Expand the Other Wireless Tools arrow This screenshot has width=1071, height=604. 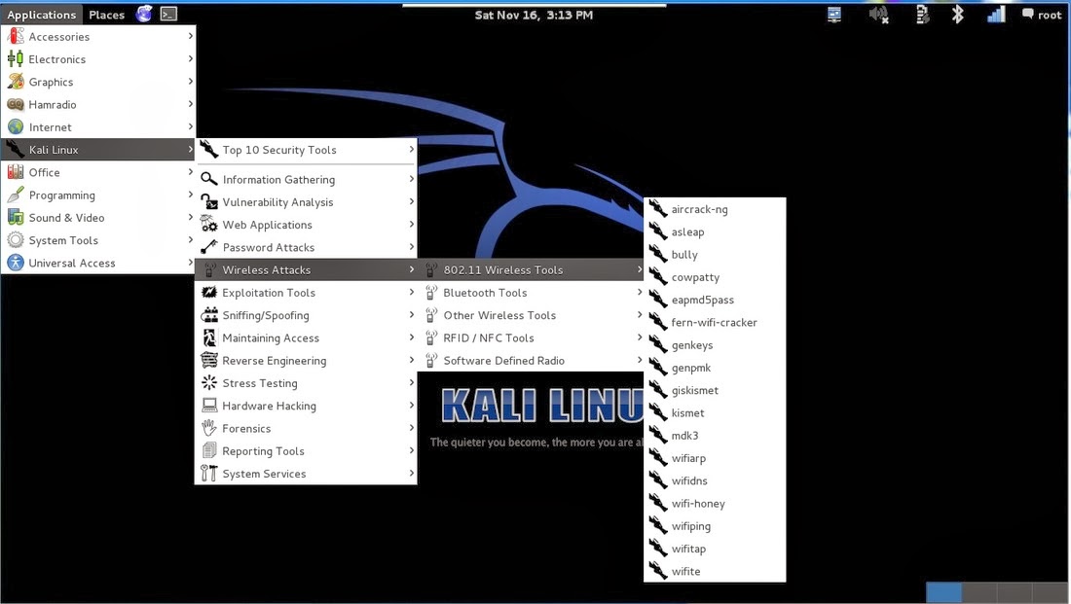coord(640,314)
